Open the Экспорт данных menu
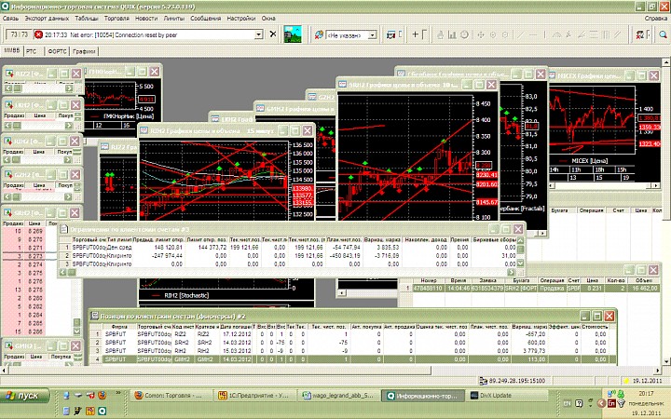This screenshot has width=671, height=419. click(47, 19)
